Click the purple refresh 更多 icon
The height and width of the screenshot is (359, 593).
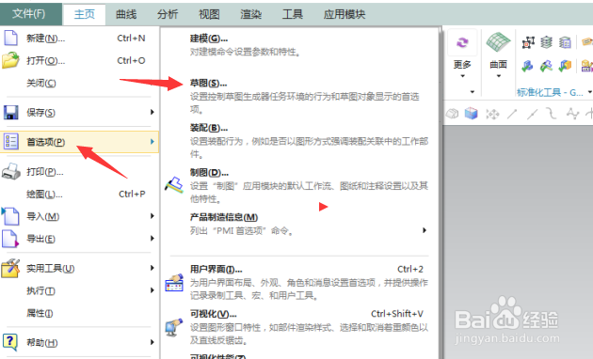(x=462, y=42)
